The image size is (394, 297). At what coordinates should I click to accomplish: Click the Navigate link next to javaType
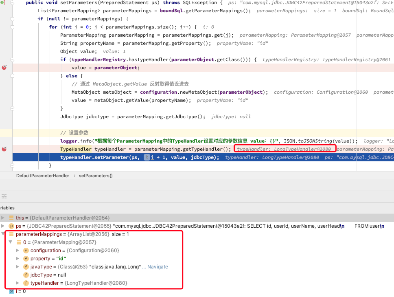(x=158, y=267)
